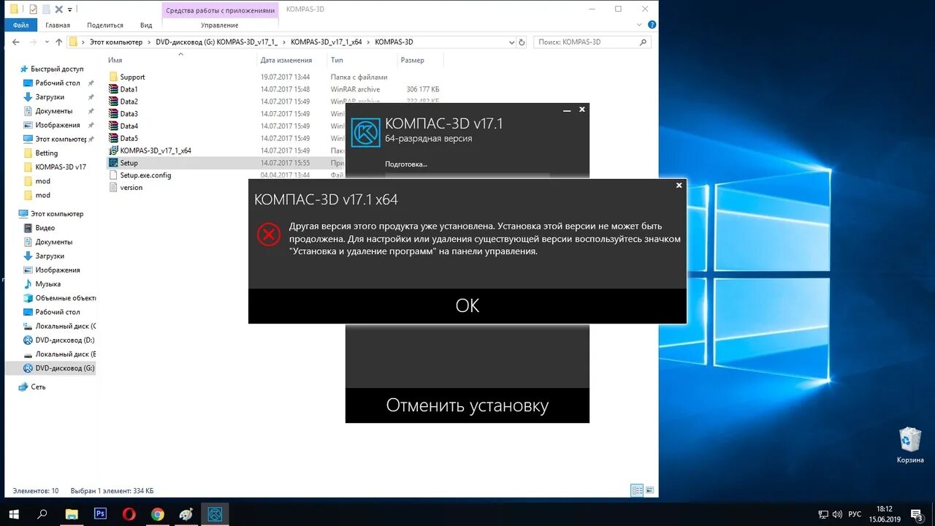Select the Data4 archive file
The image size is (935, 526).
click(x=129, y=126)
